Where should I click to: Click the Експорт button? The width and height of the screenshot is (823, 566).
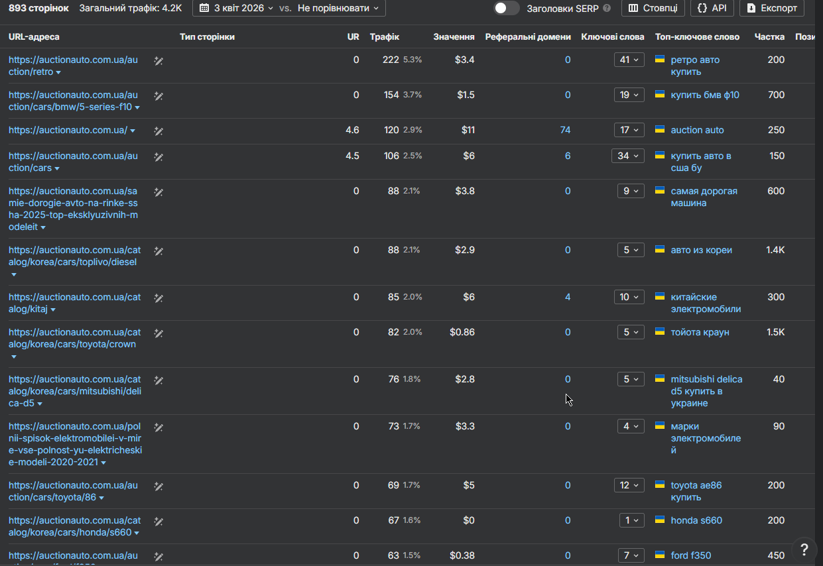click(x=772, y=9)
